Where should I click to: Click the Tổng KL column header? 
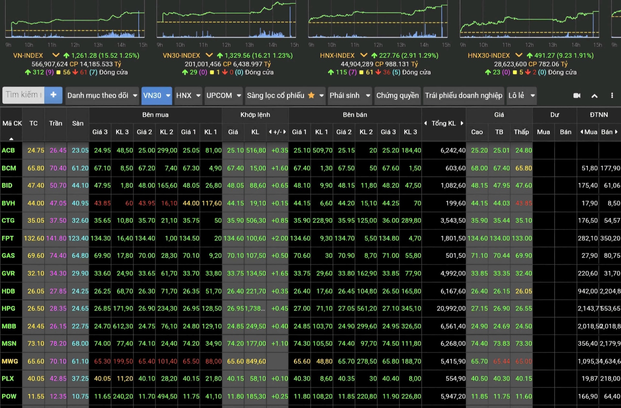pos(444,123)
